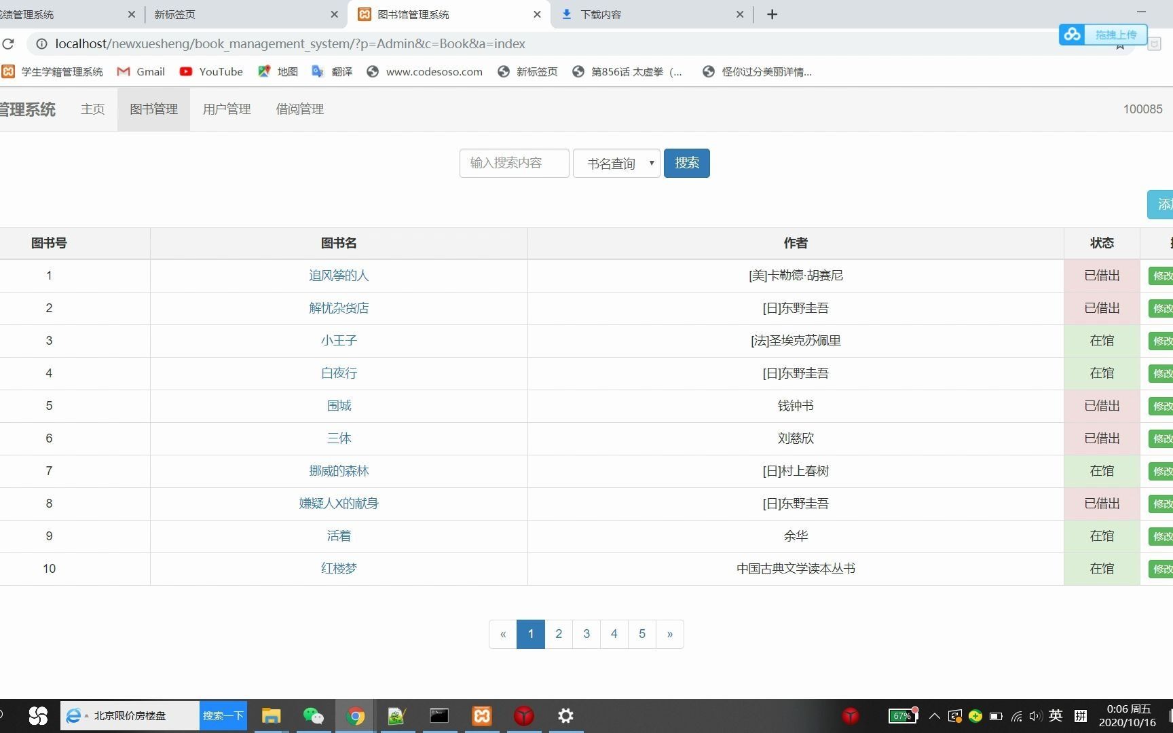The image size is (1173, 733).
Task: Open the YouTube bookmark
Action: [210, 71]
